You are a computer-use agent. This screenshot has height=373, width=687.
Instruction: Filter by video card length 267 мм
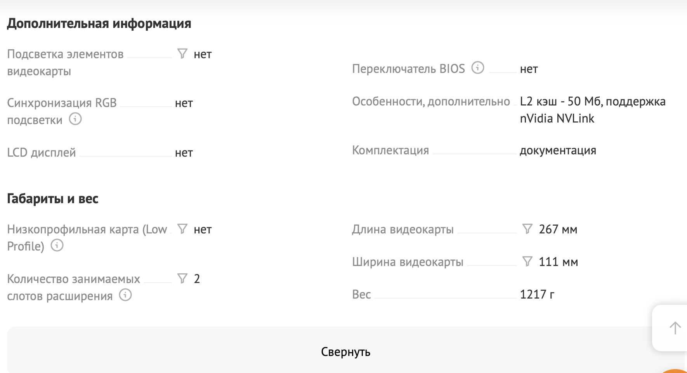point(527,229)
